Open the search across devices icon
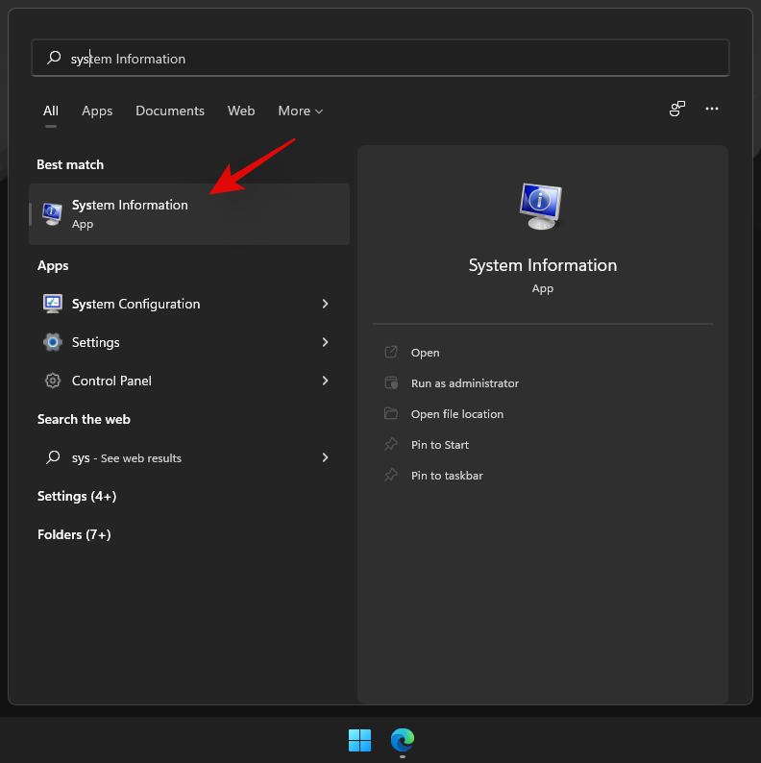The image size is (761, 763). click(x=677, y=110)
